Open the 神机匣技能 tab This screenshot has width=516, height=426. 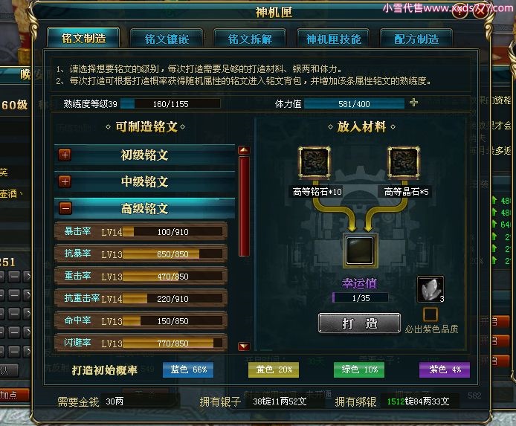pyautogui.click(x=333, y=39)
